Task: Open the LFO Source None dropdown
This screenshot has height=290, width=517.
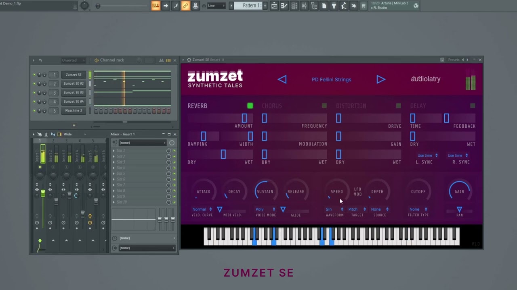Action: pyautogui.click(x=380, y=209)
